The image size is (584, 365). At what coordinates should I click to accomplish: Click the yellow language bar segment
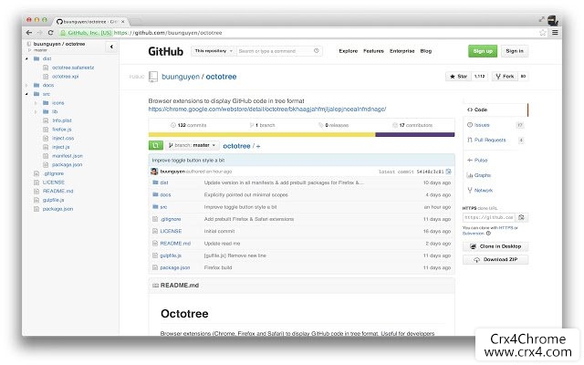(262, 134)
